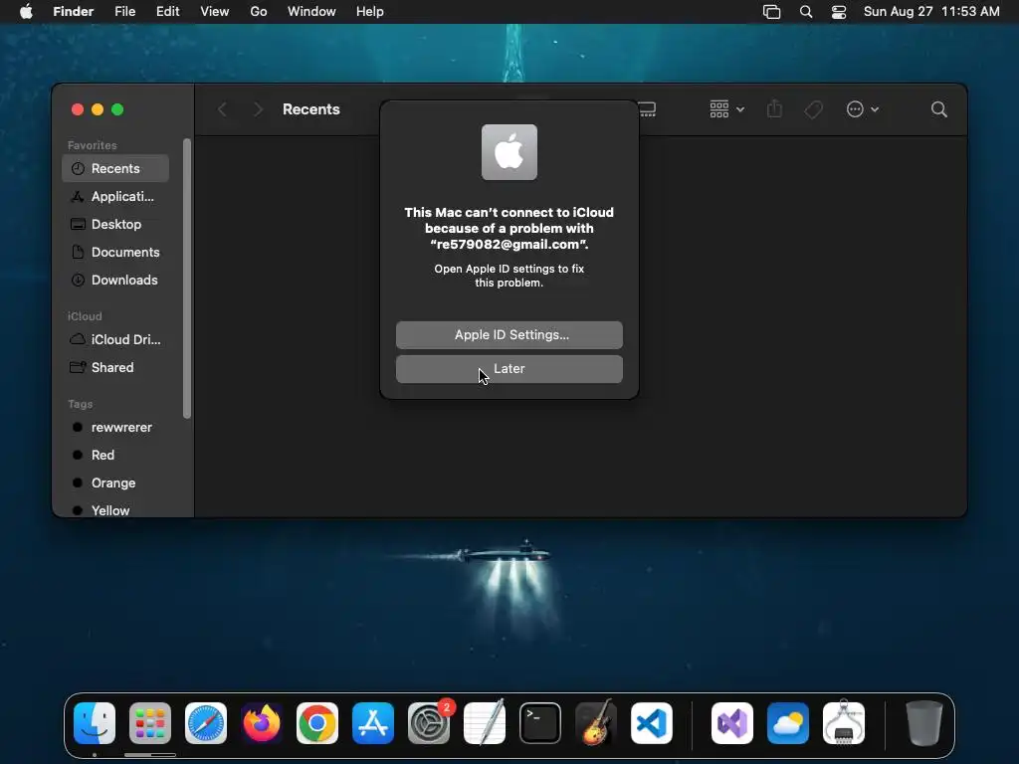The image size is (1019, 764).
Task: Click the Finder sidebar scrollbar
Action: 187,279
